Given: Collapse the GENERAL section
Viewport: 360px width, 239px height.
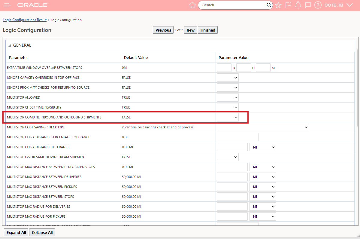Looking at the screenshot, I should (x=10, y=45).
